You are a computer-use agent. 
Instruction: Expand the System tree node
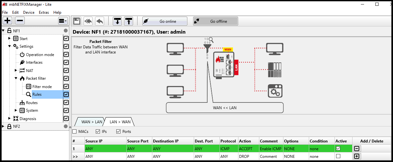click(16, 110)
